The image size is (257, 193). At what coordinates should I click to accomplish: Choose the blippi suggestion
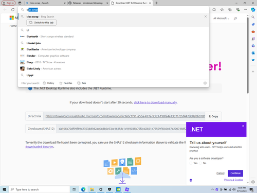(114, 75)
